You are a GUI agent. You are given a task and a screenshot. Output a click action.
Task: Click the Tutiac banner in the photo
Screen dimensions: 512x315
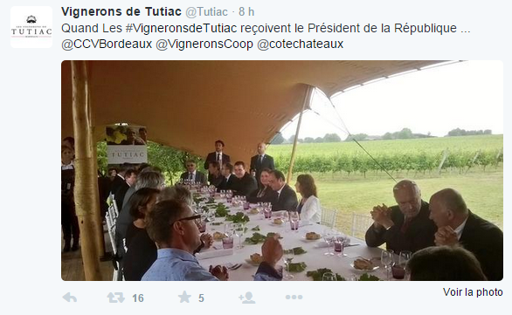pos(127,145)
